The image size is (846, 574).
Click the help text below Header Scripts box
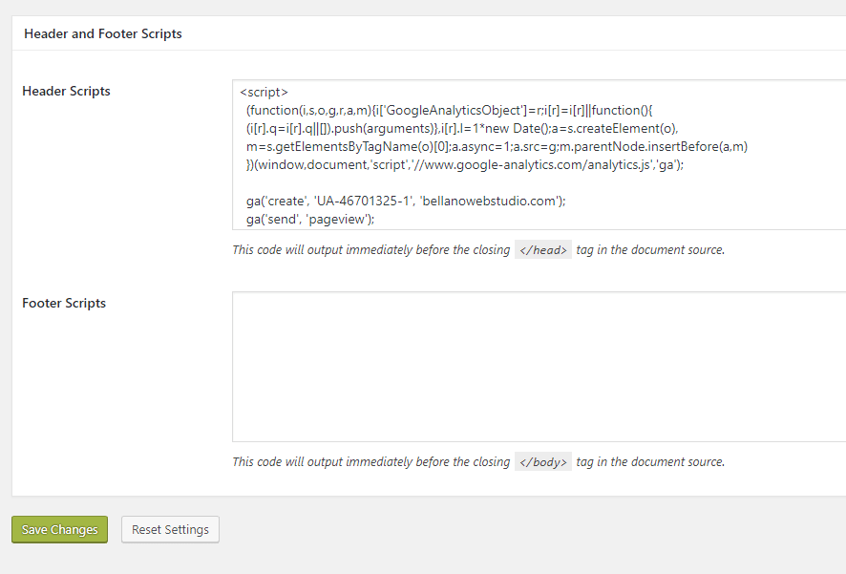click(x=478, y=250)
